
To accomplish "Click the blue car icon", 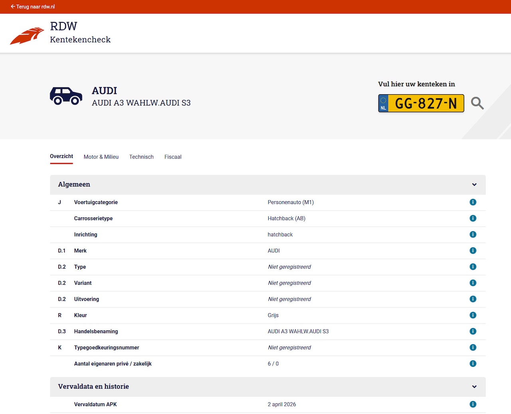I will (x=66, y=96).
